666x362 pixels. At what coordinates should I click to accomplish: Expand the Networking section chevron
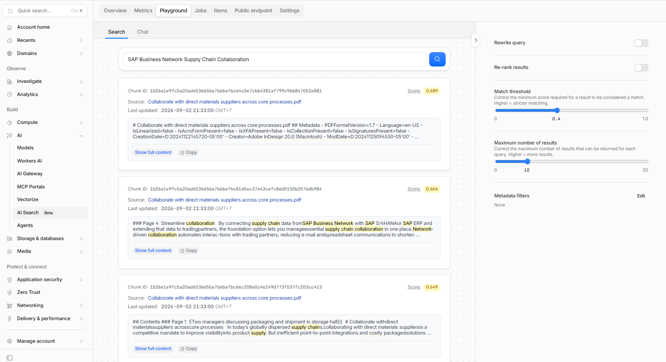pyautogui.click(x=81, y=305)
